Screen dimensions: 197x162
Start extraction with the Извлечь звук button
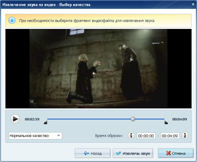[133, 153]
